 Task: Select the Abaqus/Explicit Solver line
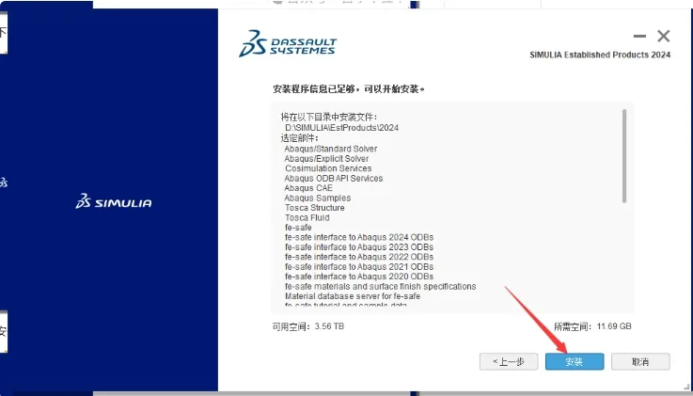tap(326, 159)
